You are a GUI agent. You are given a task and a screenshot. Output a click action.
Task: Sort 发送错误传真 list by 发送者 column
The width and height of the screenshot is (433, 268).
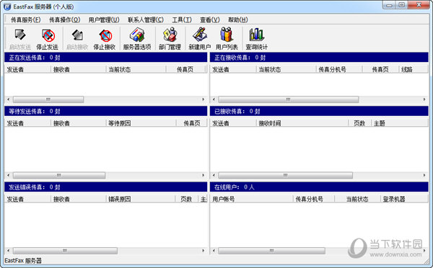[x=27, y=199]
